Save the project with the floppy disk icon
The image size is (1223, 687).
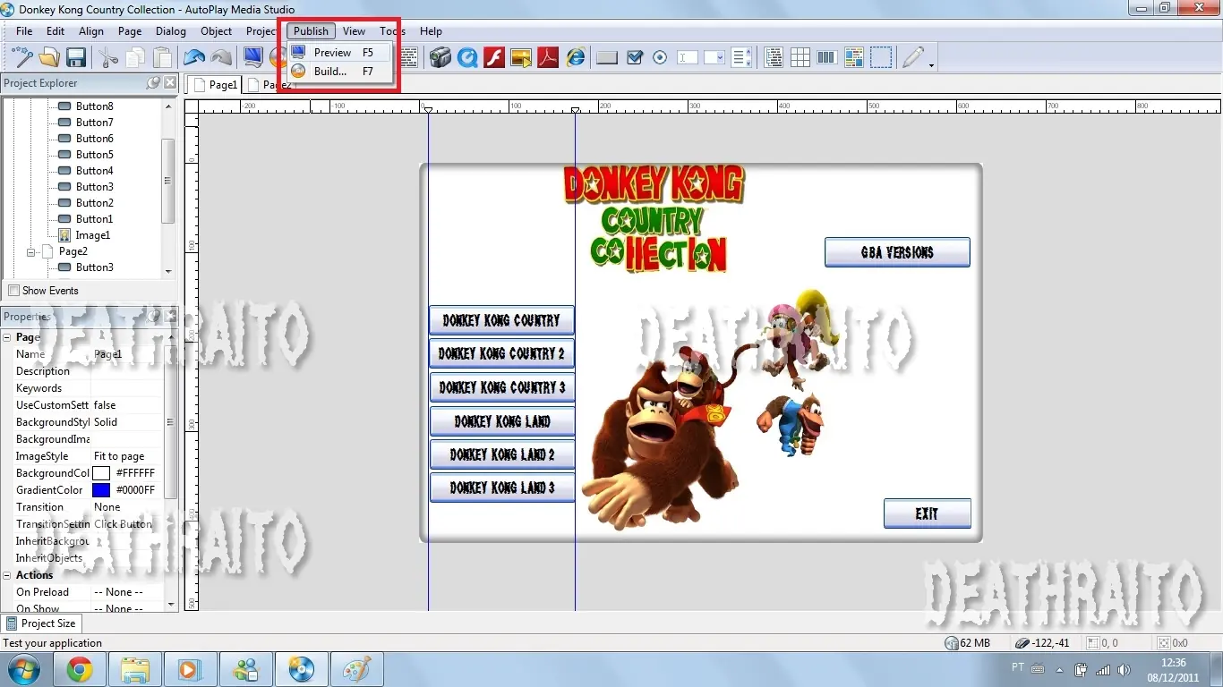[76, 58]
